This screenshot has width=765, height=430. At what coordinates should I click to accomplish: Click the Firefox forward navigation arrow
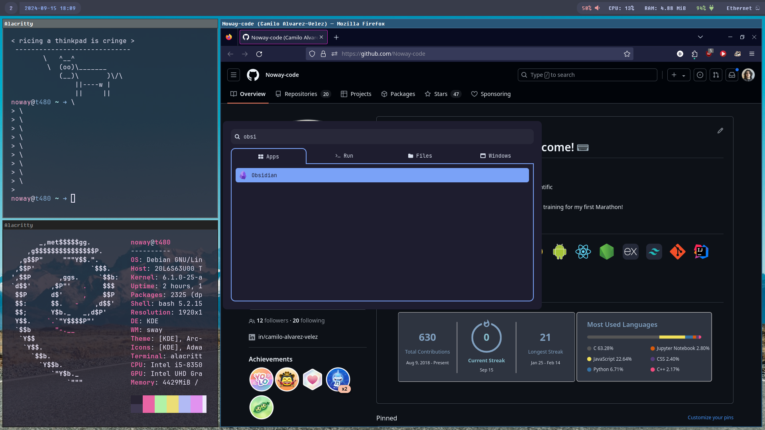[x=245, y=54]
